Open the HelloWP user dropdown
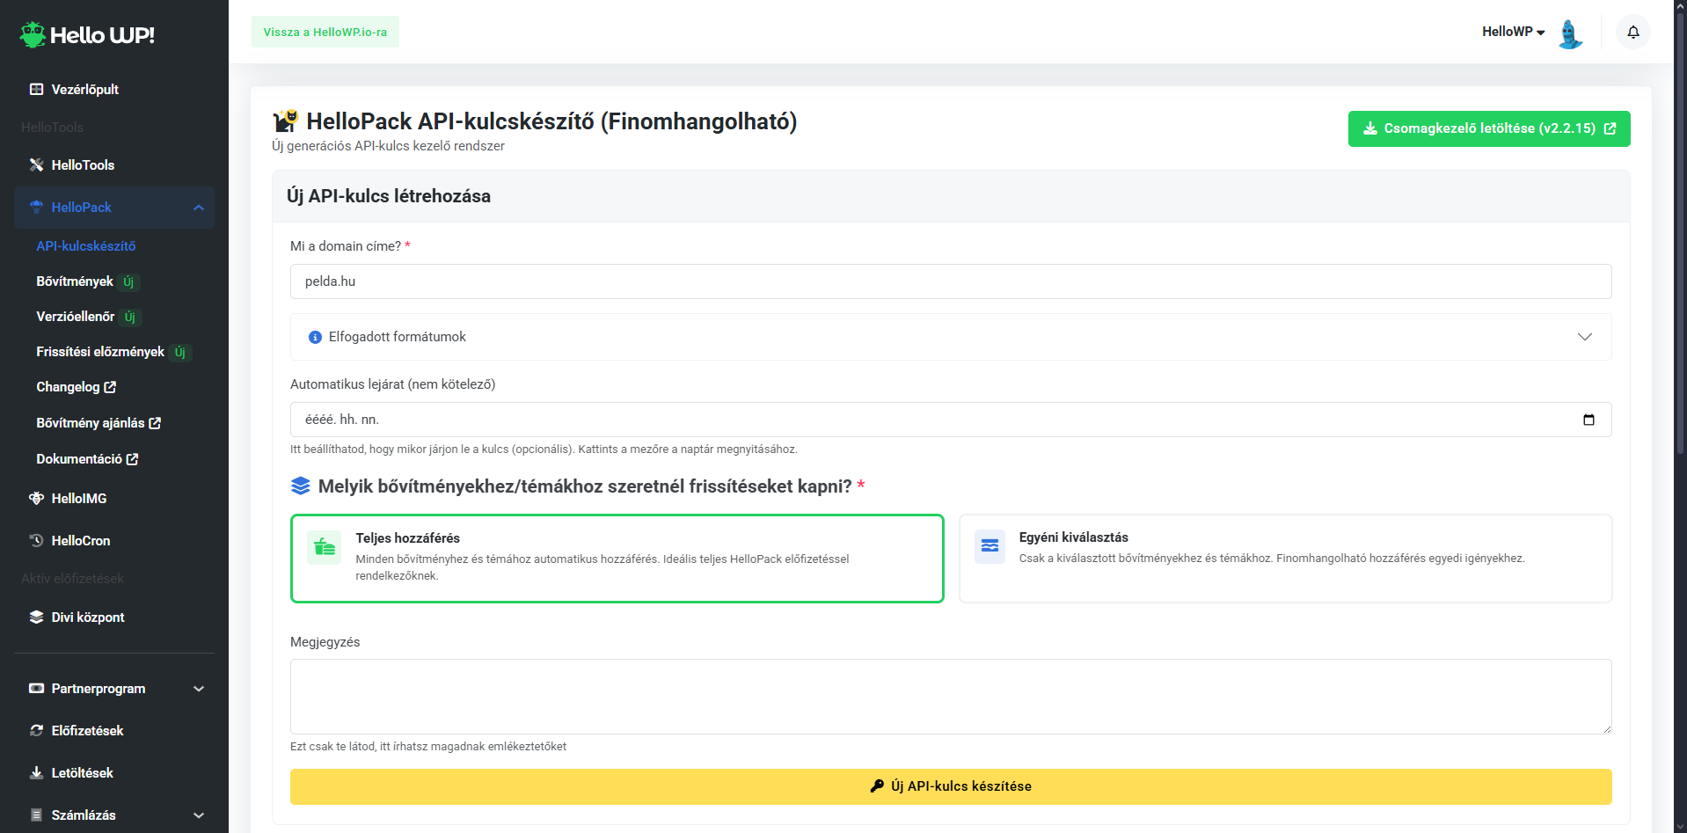This screenshot has width=1687, height=833. [1513, 32]
